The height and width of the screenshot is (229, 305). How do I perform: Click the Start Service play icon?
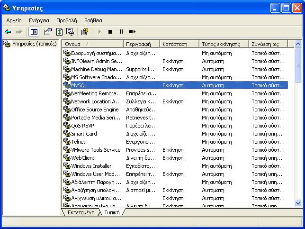tap(99, 32)
